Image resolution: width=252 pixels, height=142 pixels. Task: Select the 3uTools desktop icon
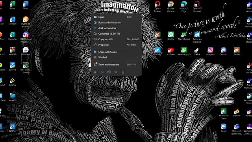point(13,67)
